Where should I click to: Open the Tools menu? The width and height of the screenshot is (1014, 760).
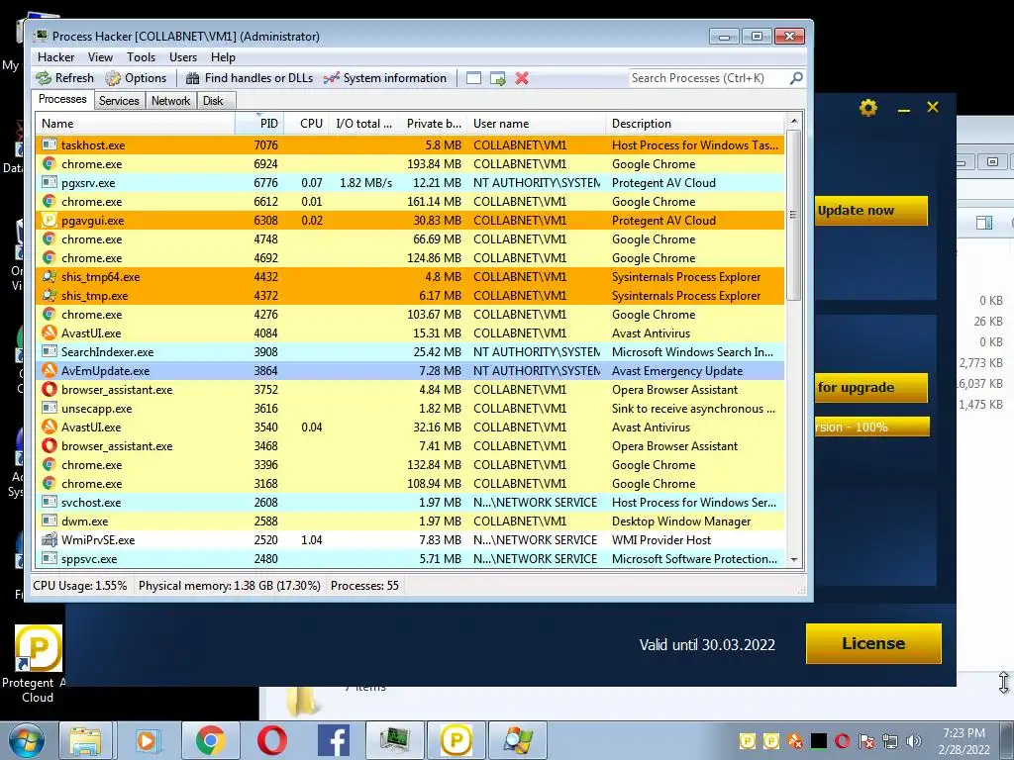click(x=141, y=57)
